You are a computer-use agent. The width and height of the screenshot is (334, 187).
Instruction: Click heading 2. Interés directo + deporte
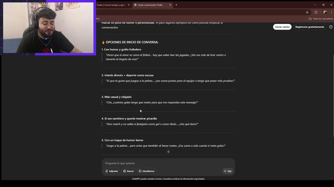tap(127, 75)
